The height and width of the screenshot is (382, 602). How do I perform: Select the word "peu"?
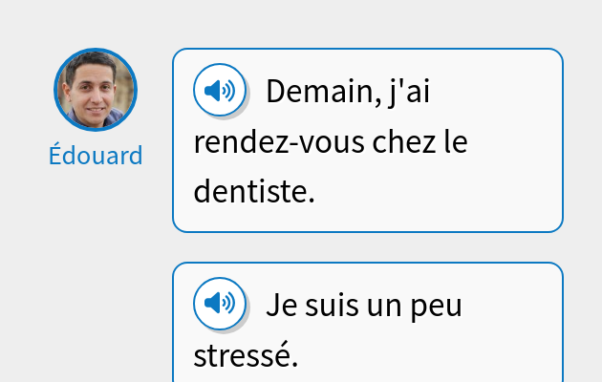coord(440,306)
